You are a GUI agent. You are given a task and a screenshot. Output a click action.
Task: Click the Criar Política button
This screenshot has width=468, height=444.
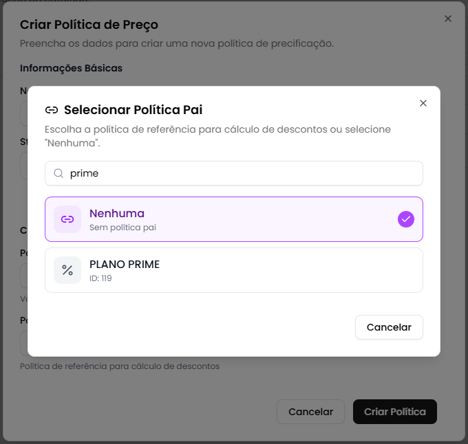pos(394,412)
